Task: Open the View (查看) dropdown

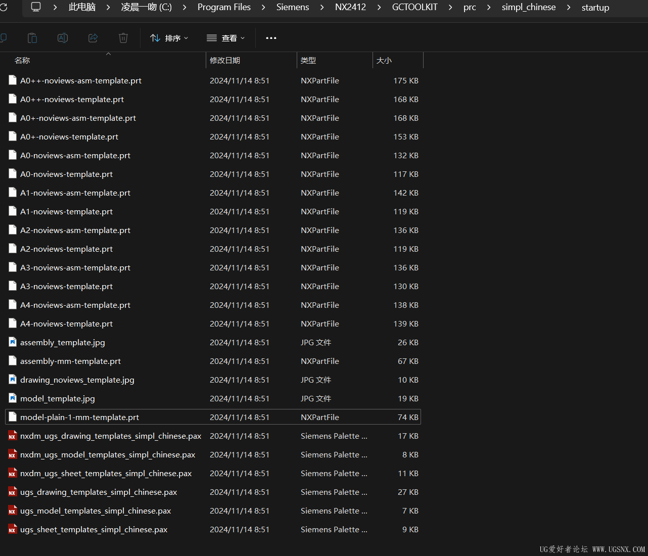Action: click(226, 38)
